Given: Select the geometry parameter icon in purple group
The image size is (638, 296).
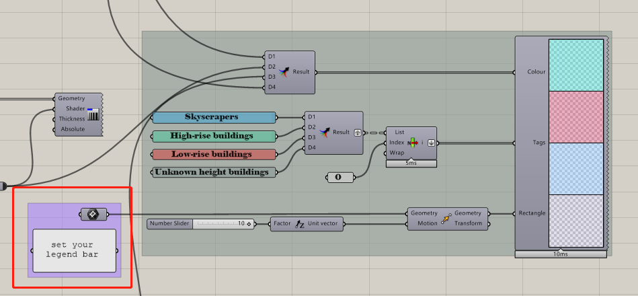Looking at the screenshot, I should (x=93, y=214).
